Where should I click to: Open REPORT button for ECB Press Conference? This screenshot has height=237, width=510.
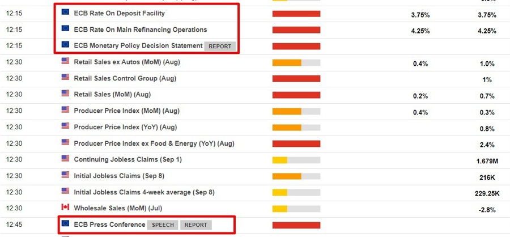pyautogui.click(x=196, y=225)
